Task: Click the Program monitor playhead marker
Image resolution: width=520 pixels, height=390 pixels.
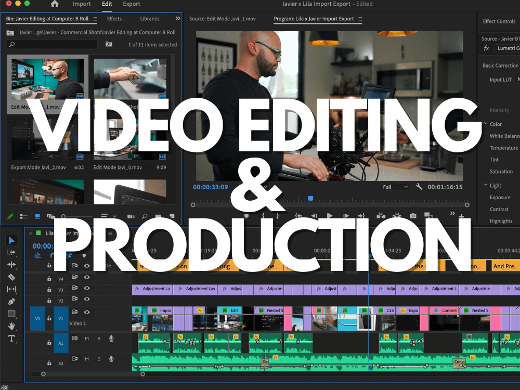Action: point(310,198)
